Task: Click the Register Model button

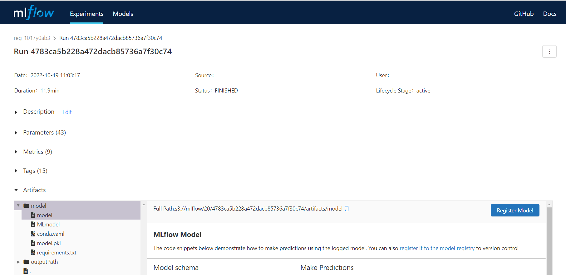Action: [515, 211]
